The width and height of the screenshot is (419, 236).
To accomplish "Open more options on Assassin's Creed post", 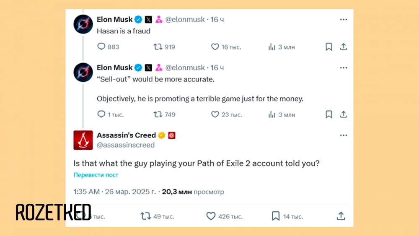I will (x=344, y=135).
